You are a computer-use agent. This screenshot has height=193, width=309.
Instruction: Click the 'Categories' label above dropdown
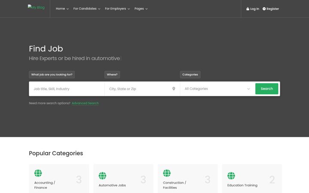click(x=190, y=75)
